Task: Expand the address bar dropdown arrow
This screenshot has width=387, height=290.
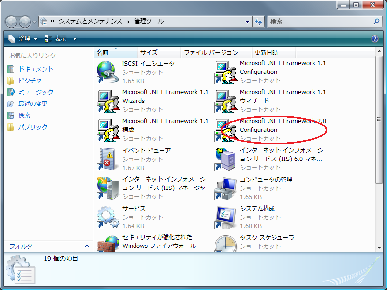Action: pos(247,22)
